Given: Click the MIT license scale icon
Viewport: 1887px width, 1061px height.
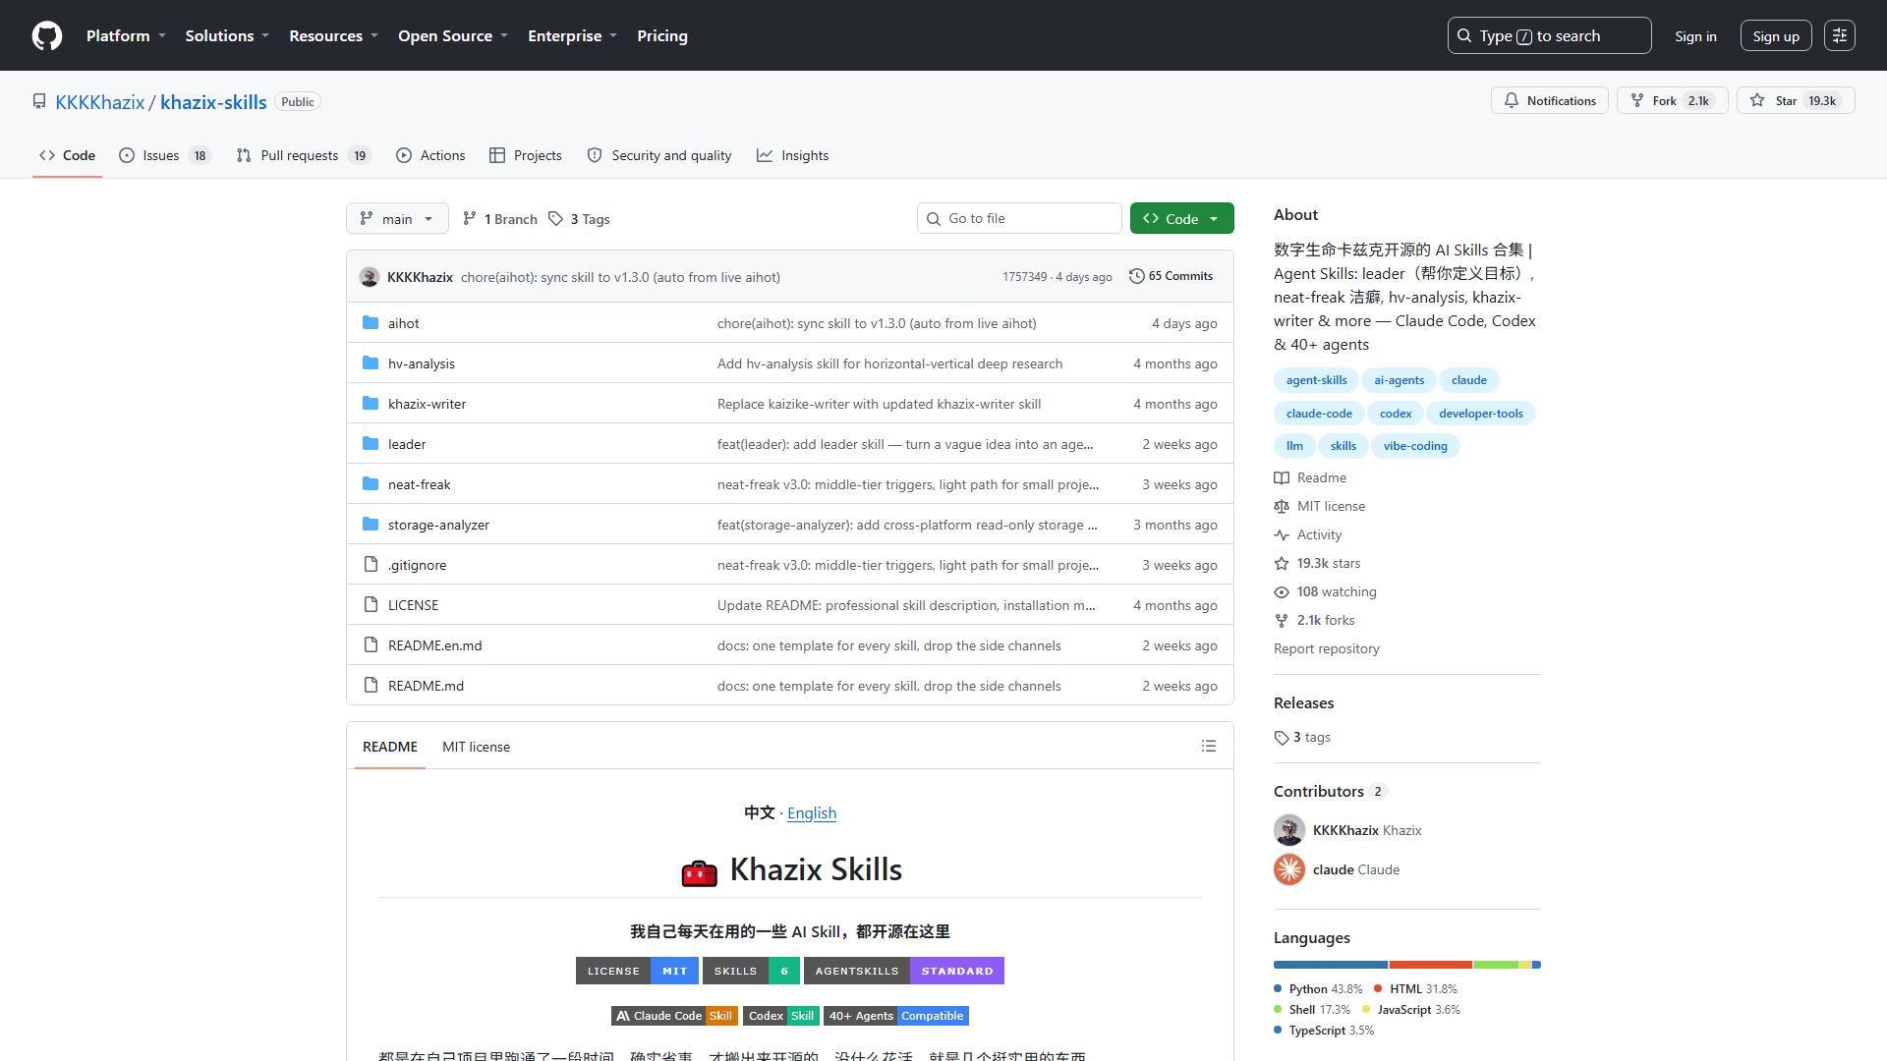Looking at the screenshot, I should tap(1282, 507).
